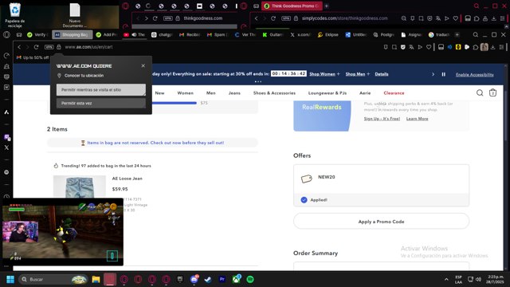Click the heart bookmark icon in ae.com toolbar
Viewport: 510px width, 287px height.
tap(429, 47)
